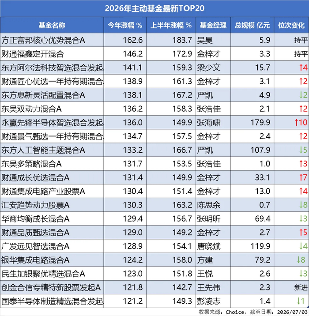Select the 今年涨幅 % column header

point(125,25)
